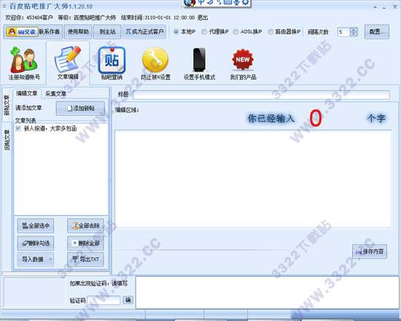Click the 保存内容 save button

click(370, 252)
